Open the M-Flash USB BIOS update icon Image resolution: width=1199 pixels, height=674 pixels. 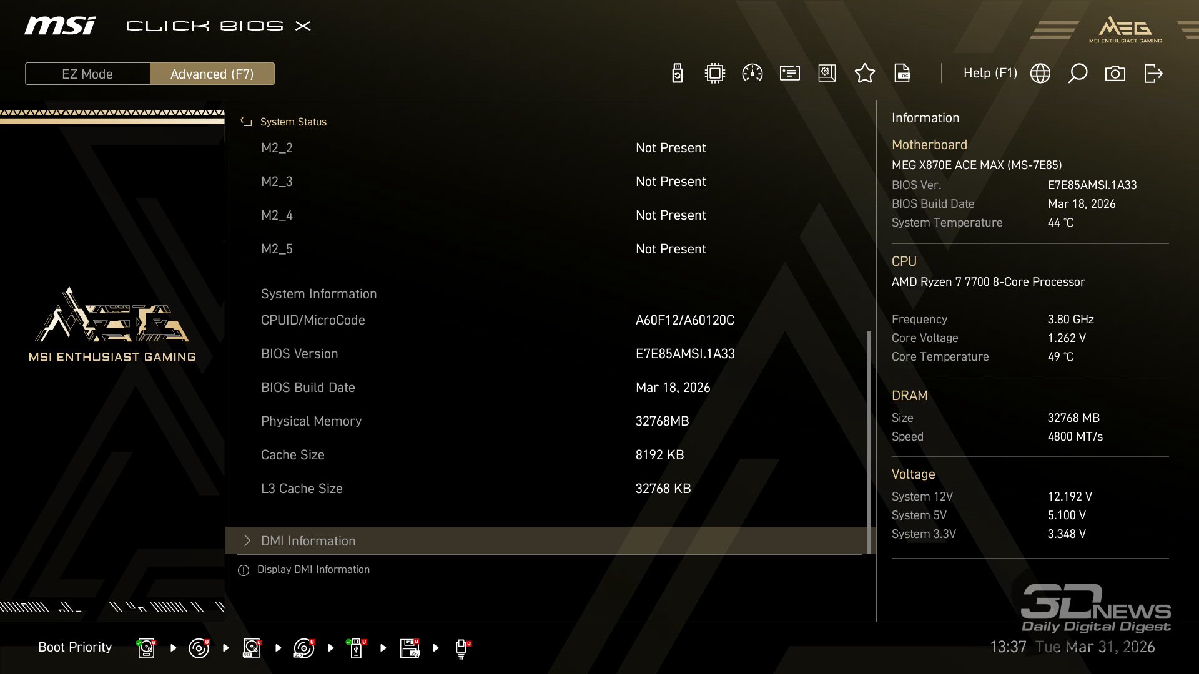click(x=678, y=74)
